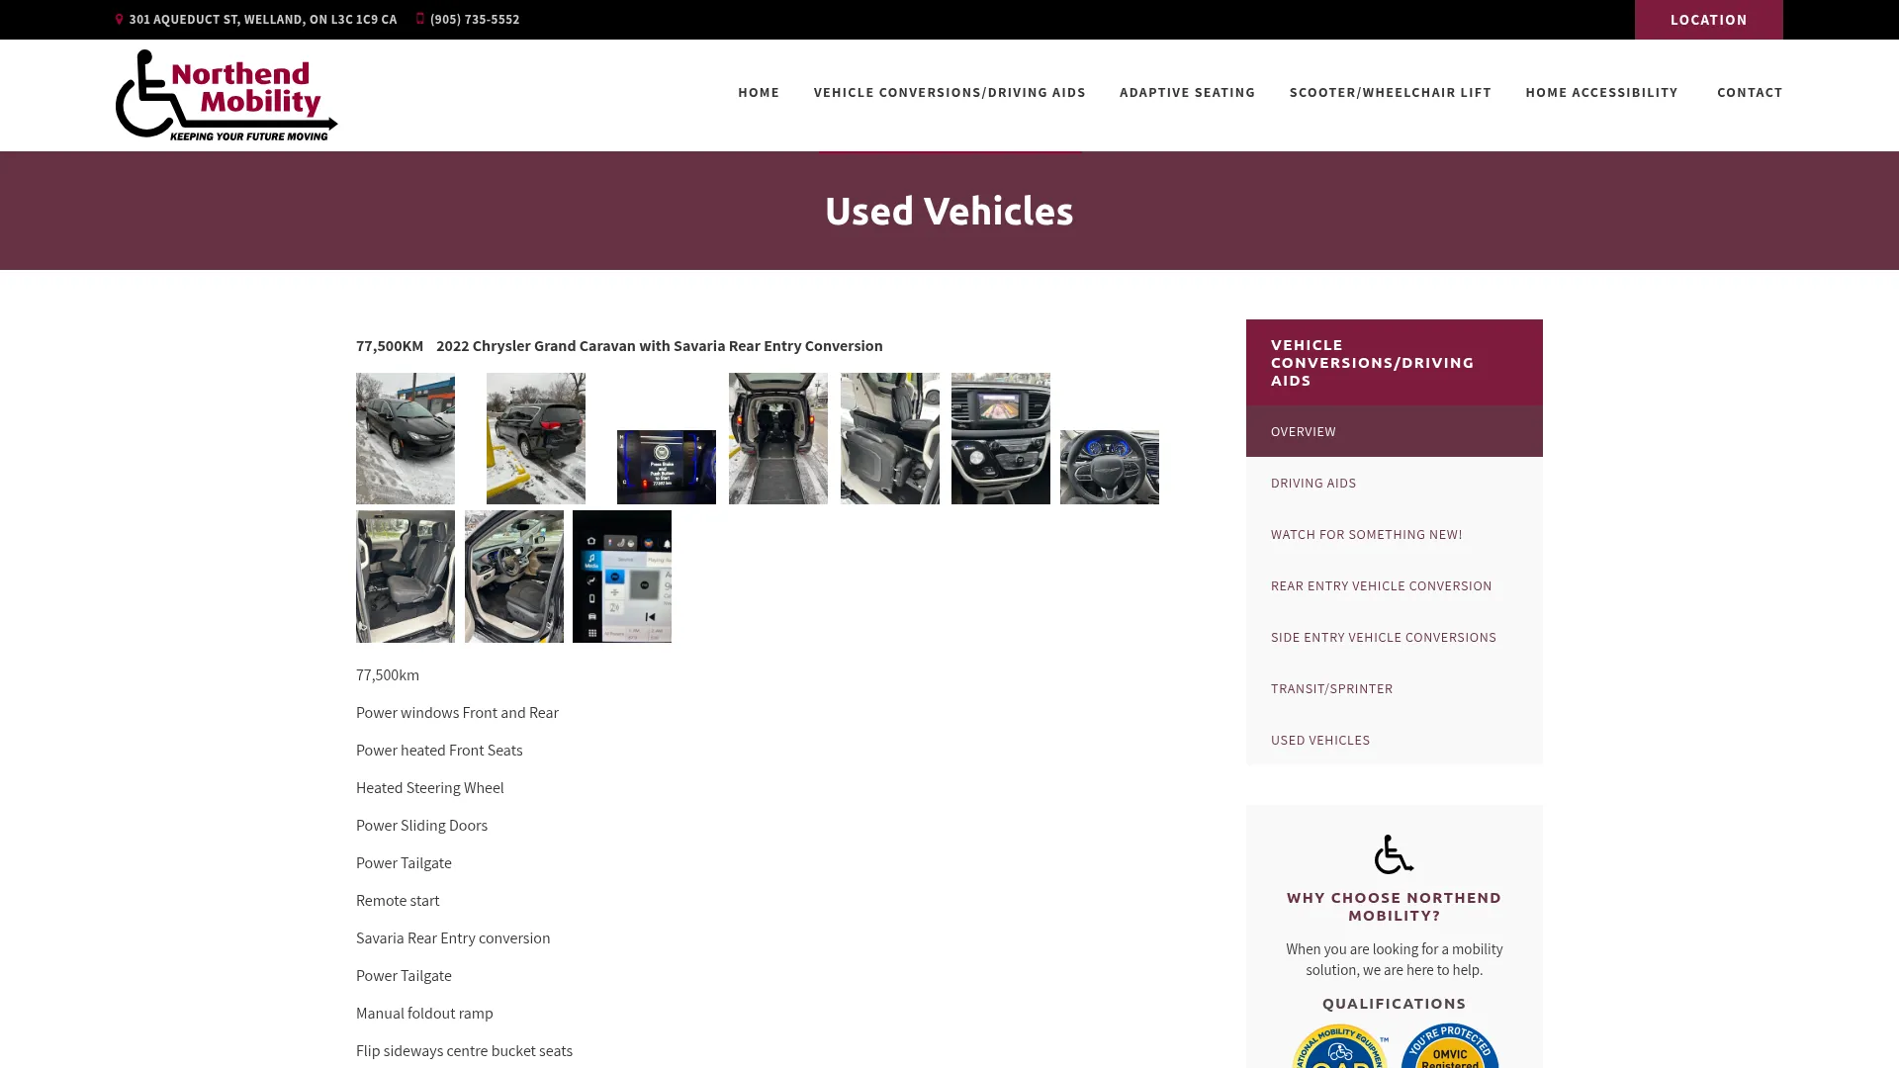Open Watch For Something New! sidebar link

[1395, 534]
